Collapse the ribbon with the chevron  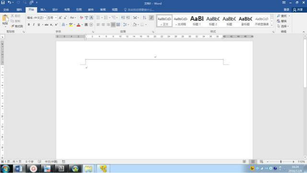pyautogui.click(x=304, y=32)
